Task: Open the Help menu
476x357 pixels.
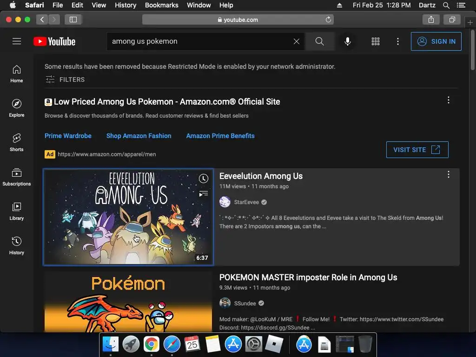Action: (226, 5)
